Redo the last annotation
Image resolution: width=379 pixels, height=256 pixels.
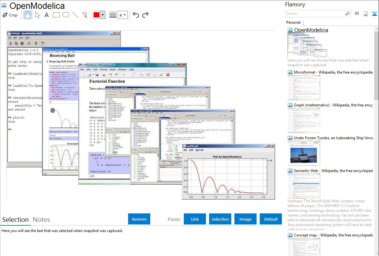[x=145, y=15]
